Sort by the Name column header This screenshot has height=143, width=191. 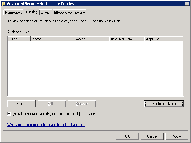pyautogui.click(x=52, y=39)
